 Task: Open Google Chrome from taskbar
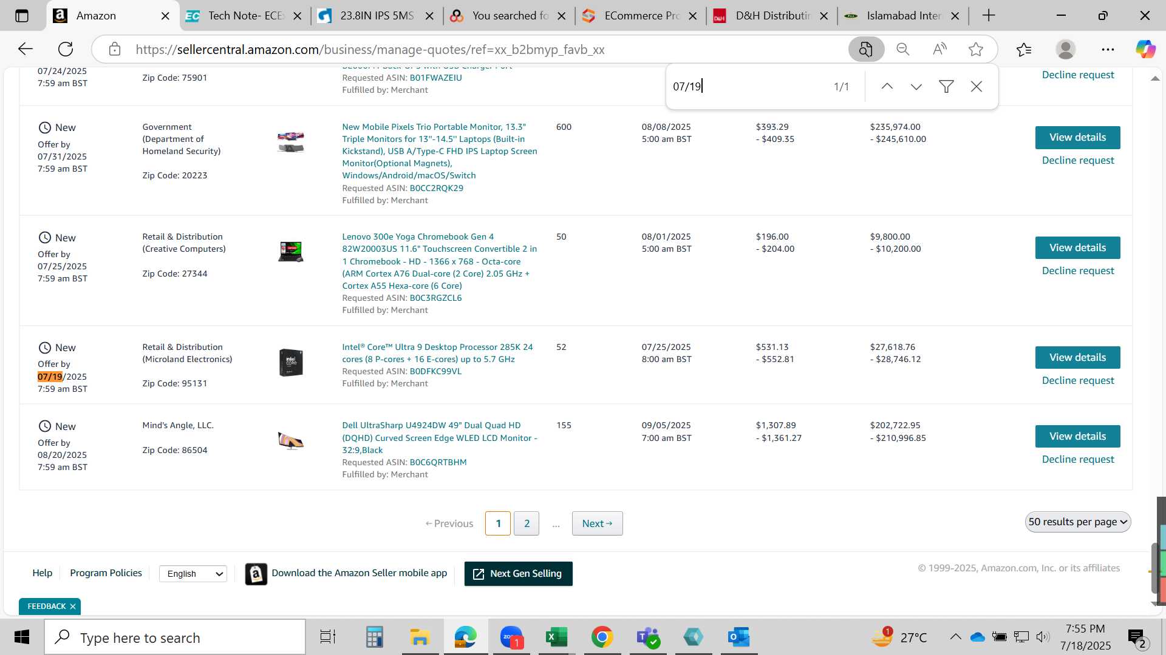click(x=602, y=637)
